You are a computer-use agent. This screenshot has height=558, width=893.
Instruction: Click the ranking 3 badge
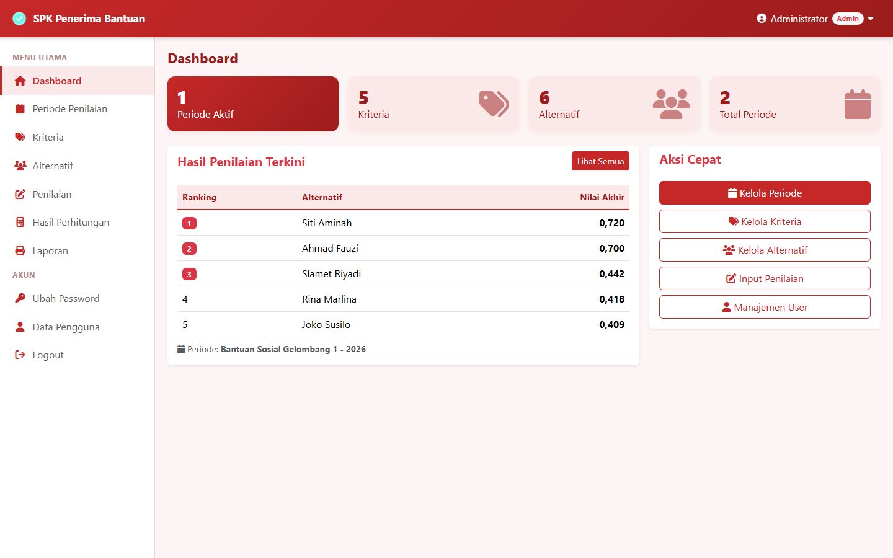[189, 274]
